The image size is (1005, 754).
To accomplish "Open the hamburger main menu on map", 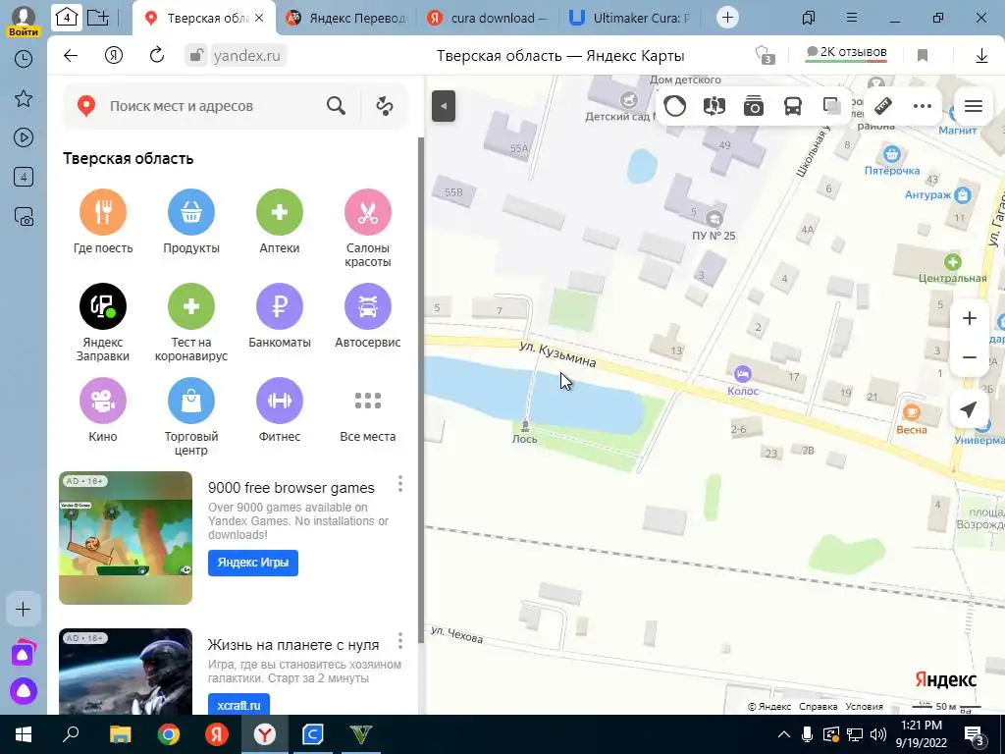I will click(974, 106).
